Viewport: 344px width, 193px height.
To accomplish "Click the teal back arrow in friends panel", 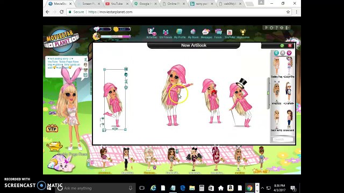I will click(276, 53).
